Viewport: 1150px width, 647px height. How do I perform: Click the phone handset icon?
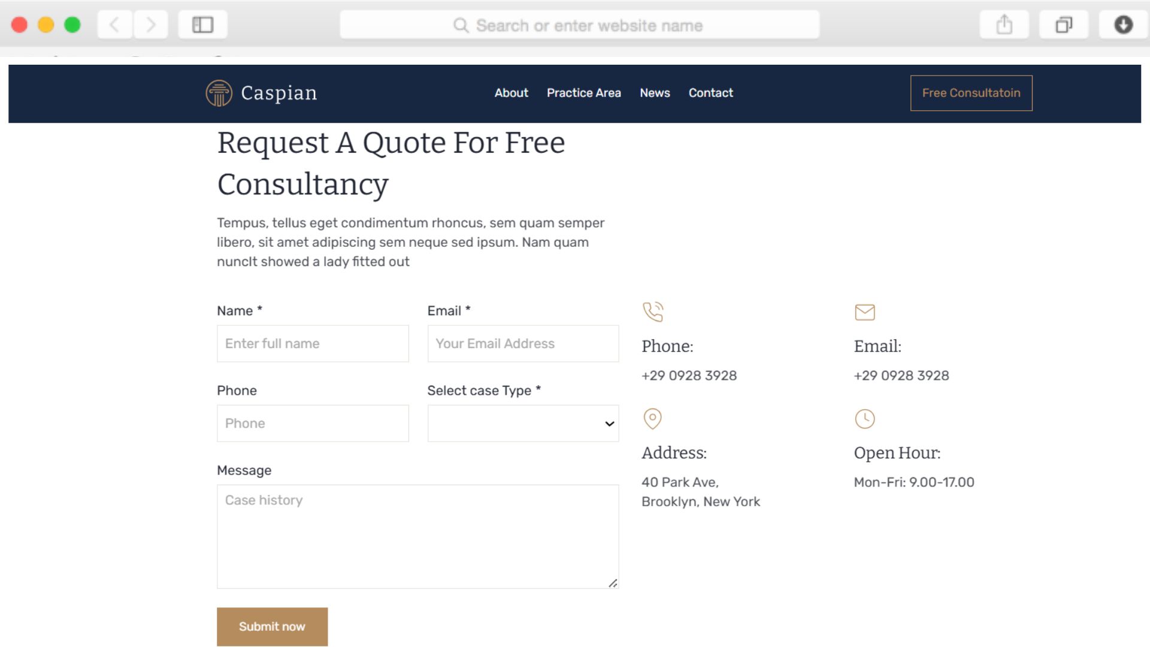pos(653,312)
